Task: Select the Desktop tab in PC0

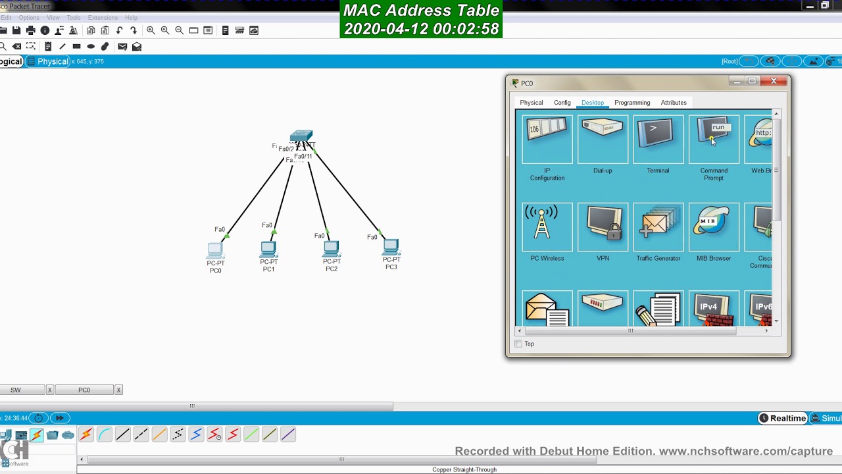Action: (592, 103)
